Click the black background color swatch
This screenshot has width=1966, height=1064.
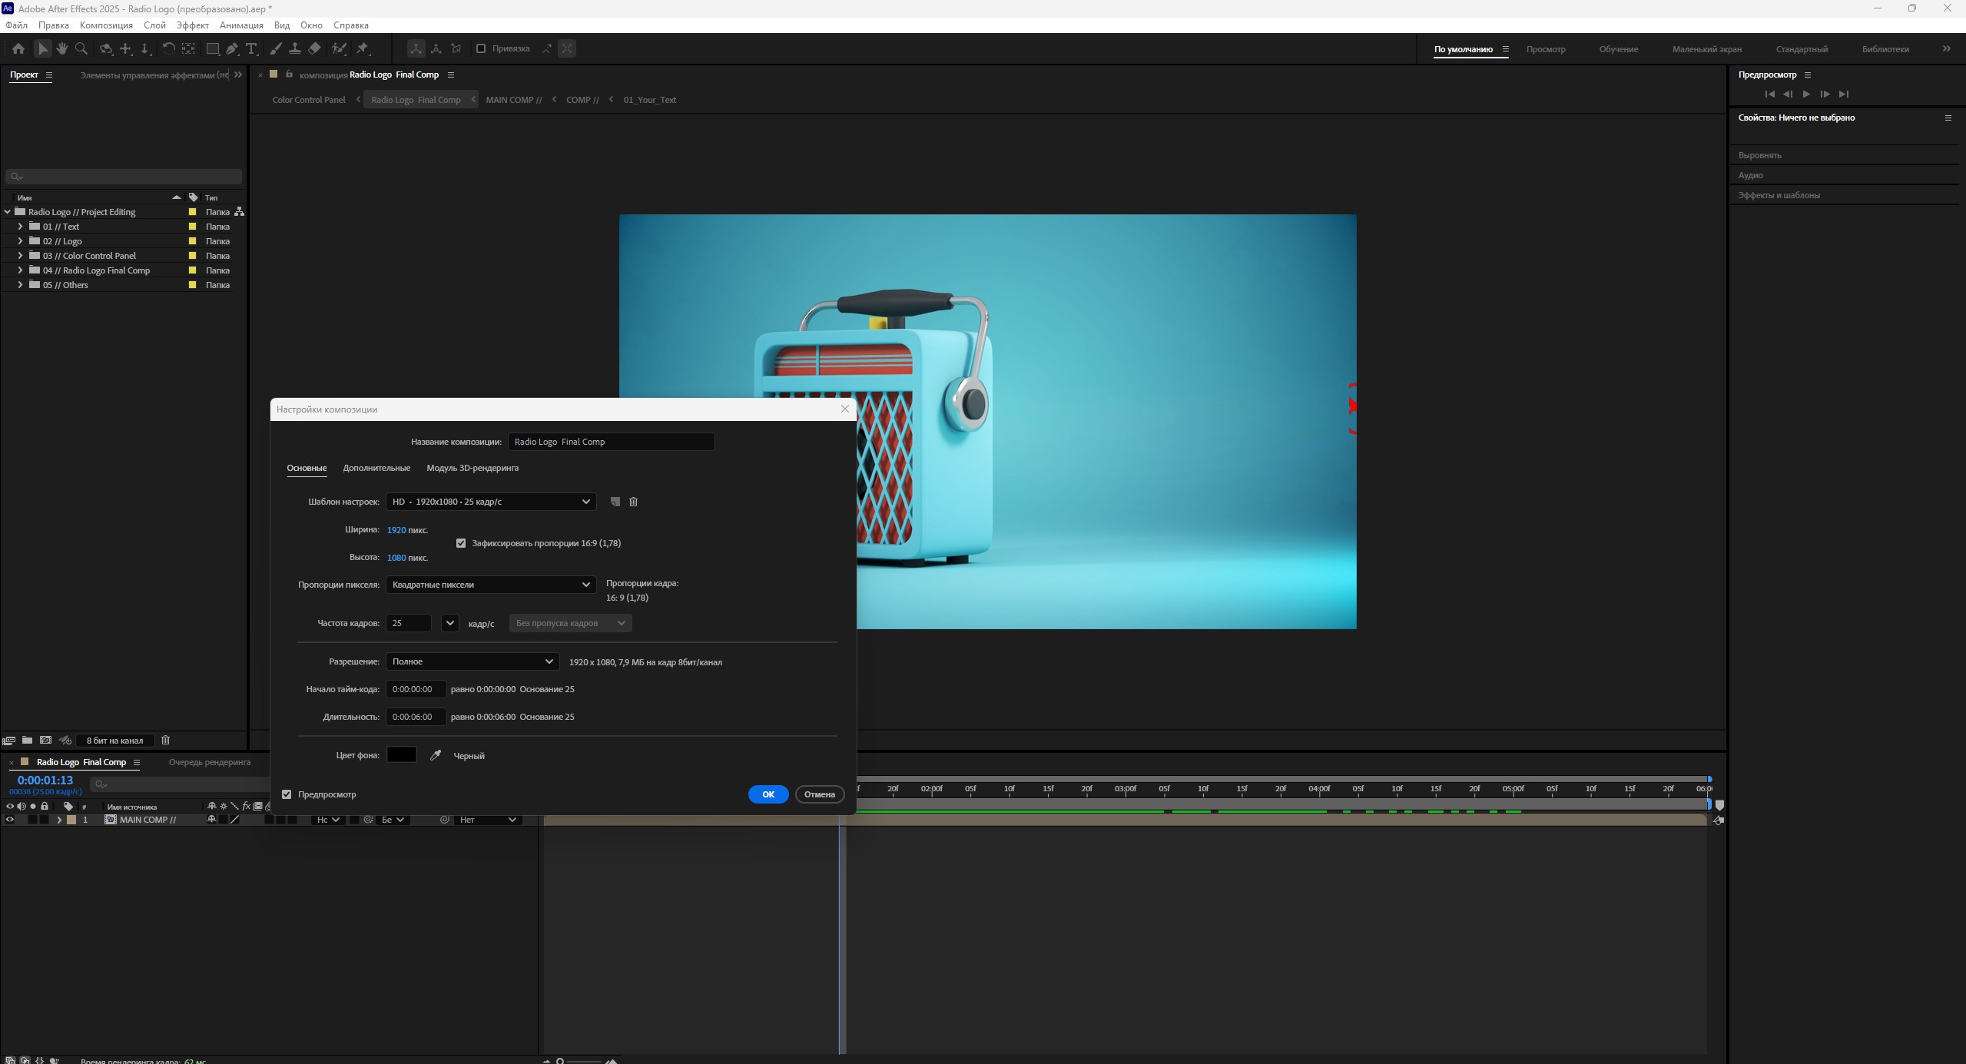click(x=401, y=755)
